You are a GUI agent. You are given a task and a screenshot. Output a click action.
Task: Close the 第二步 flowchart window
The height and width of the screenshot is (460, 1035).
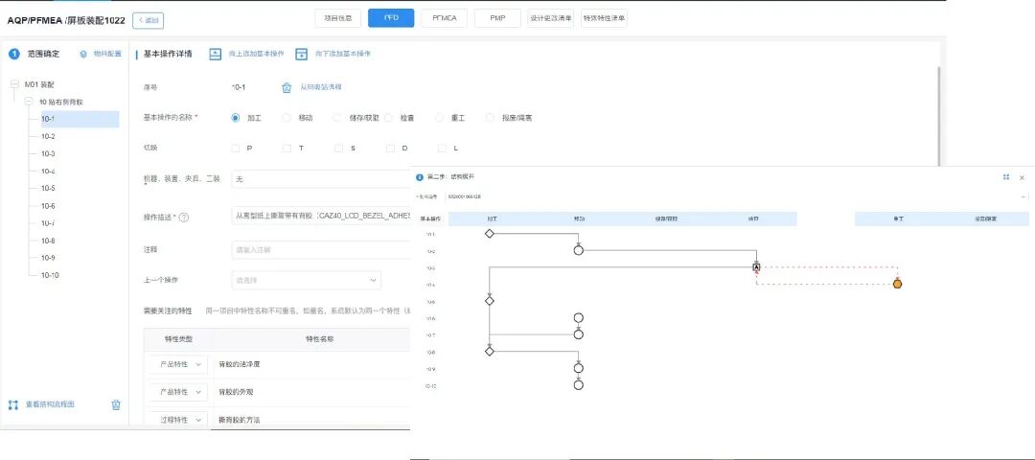1022,177
